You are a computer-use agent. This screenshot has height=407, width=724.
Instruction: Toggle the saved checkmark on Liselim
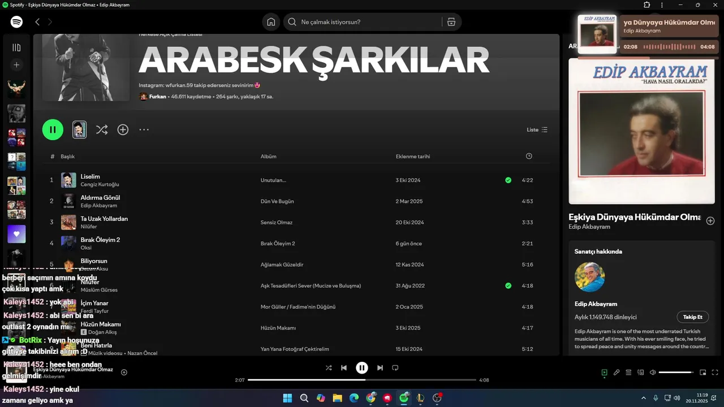tap(508, 180)
